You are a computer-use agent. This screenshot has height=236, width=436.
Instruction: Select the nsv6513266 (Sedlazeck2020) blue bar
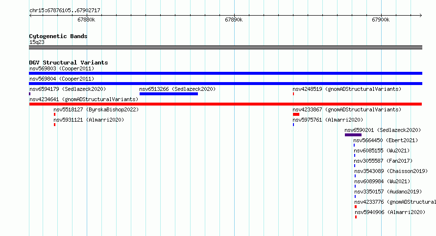(x=169, y=94)
